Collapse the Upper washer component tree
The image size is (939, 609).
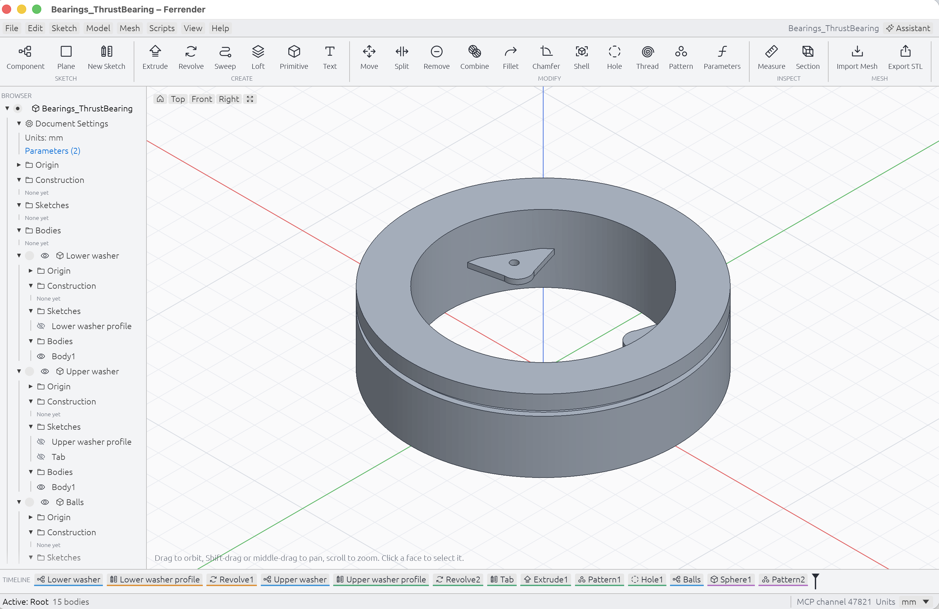pos(19,371)
